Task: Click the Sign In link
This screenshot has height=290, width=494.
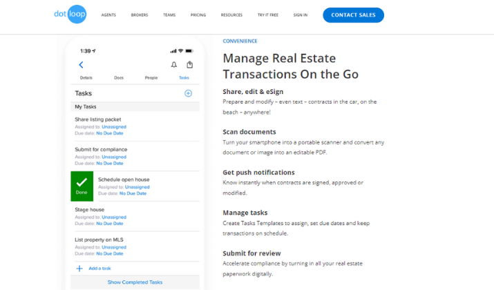Action: [301, 14]
